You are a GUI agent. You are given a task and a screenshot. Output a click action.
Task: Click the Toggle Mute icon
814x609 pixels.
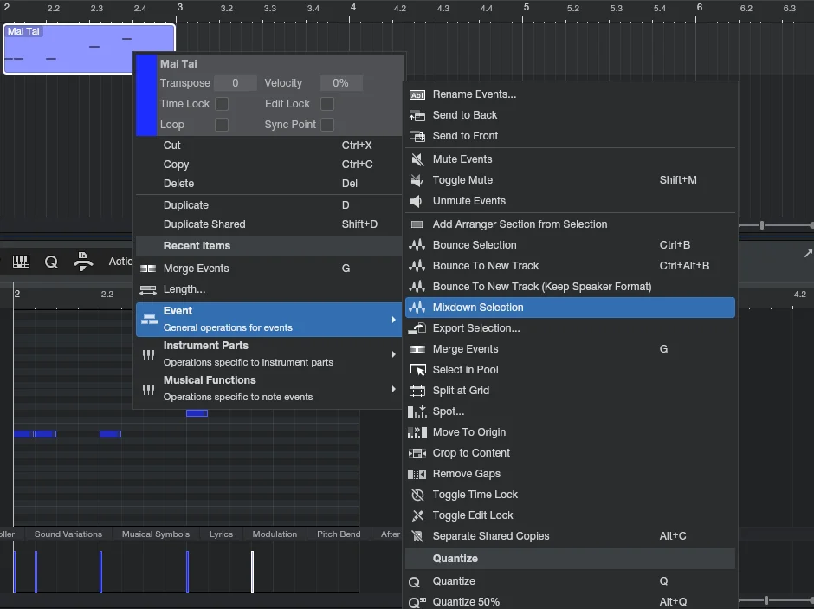point(417,180)
